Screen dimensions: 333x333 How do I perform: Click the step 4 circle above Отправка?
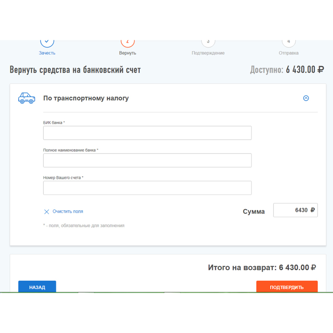coord(288,43)
